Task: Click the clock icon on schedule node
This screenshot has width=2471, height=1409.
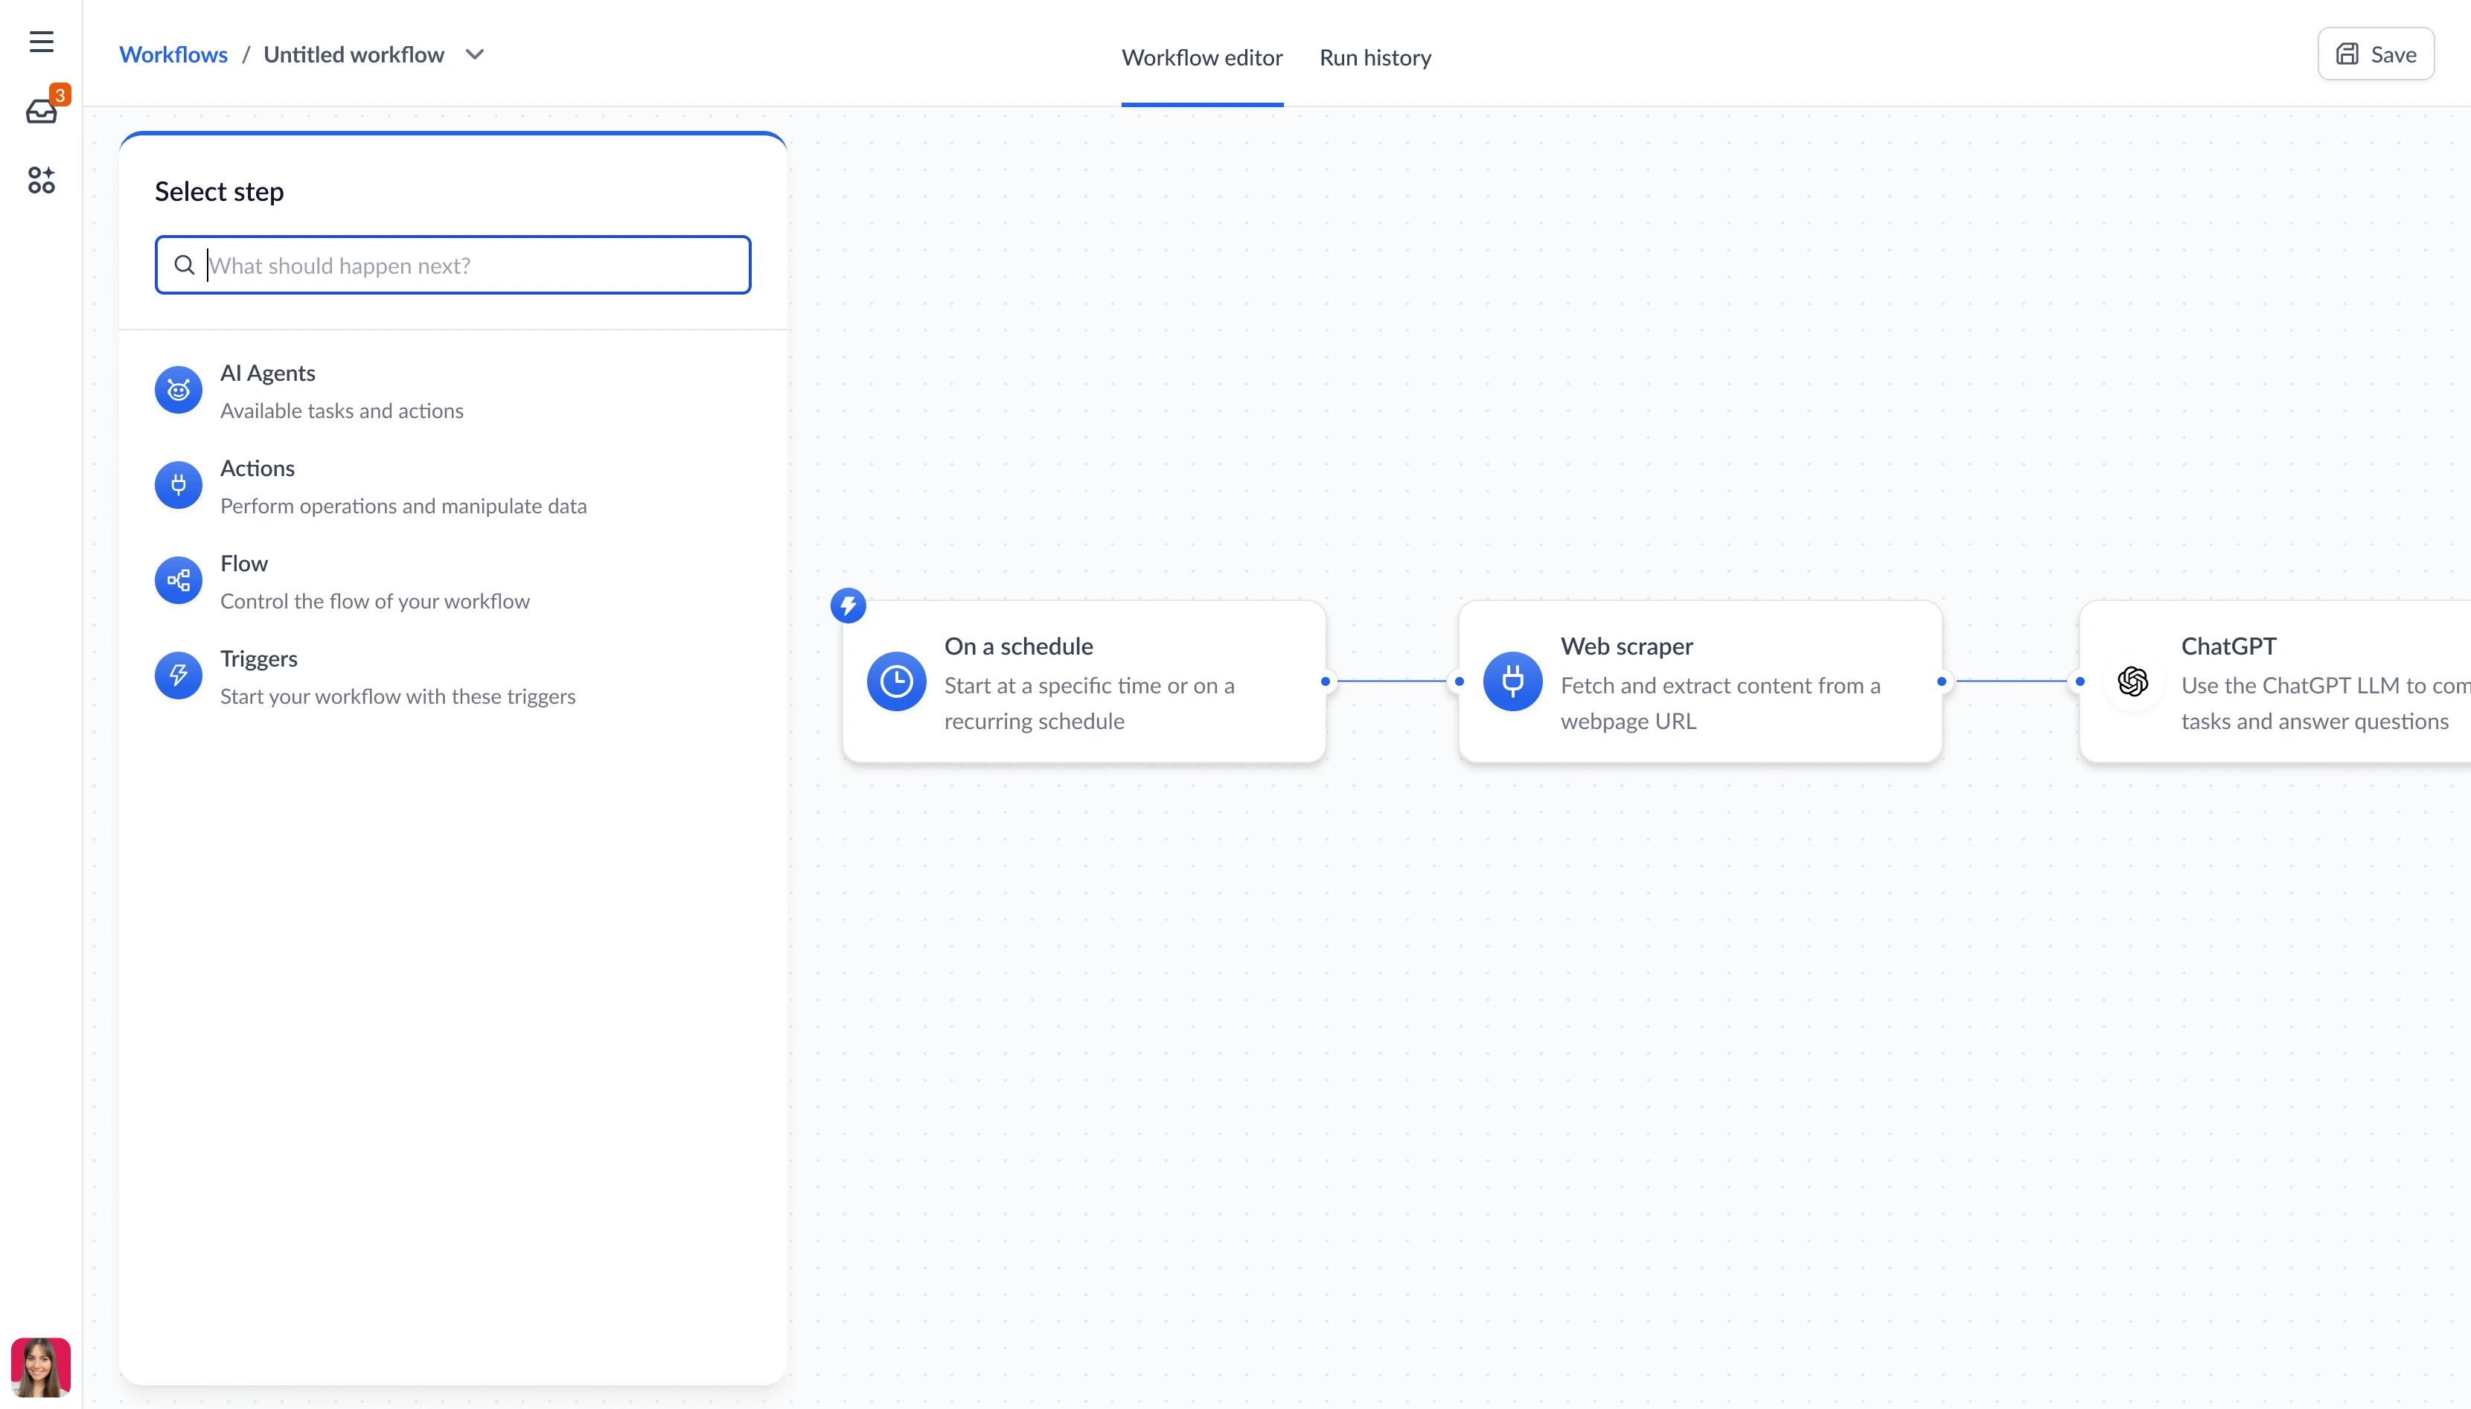Action: tap(896, 681)
